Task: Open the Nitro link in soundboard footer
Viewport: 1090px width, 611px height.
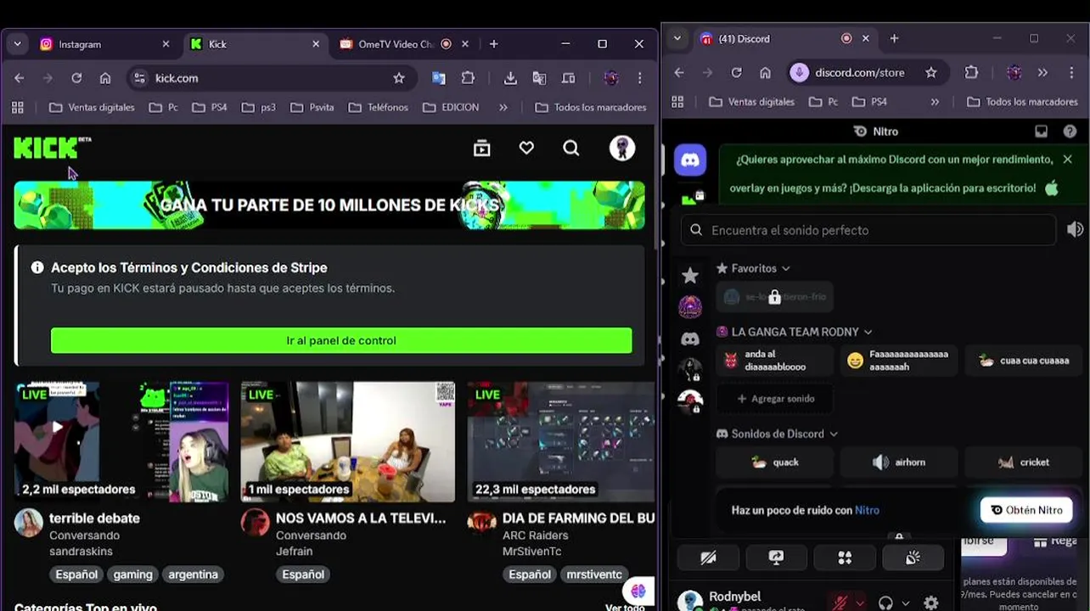Action: (x=867, y=510)
